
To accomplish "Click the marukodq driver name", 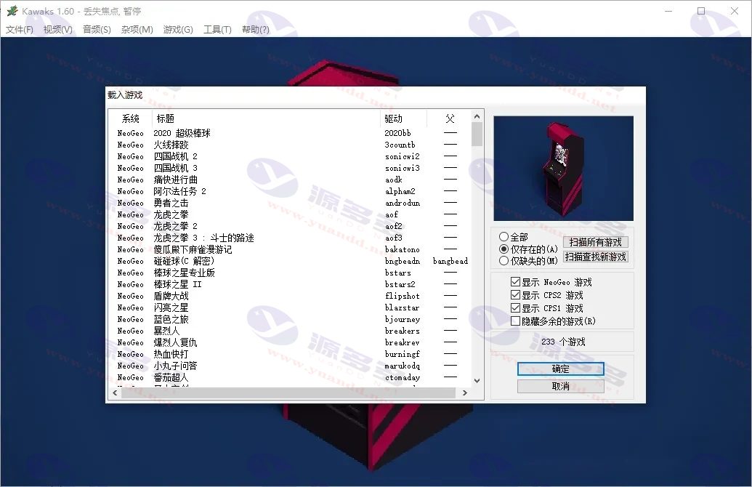I will pyautogui.click(x=402, y=366).
